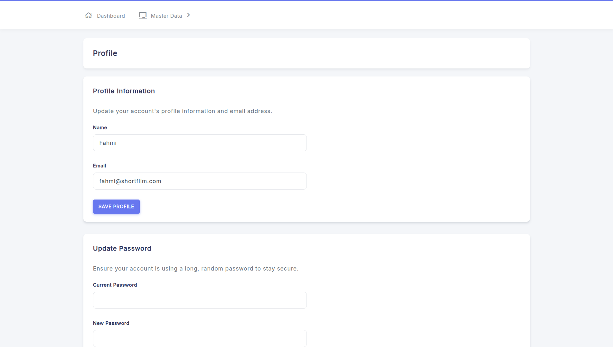The image size is (613, 347).
Task: Click the Dashboard home icon
Action: pos(89,15)
